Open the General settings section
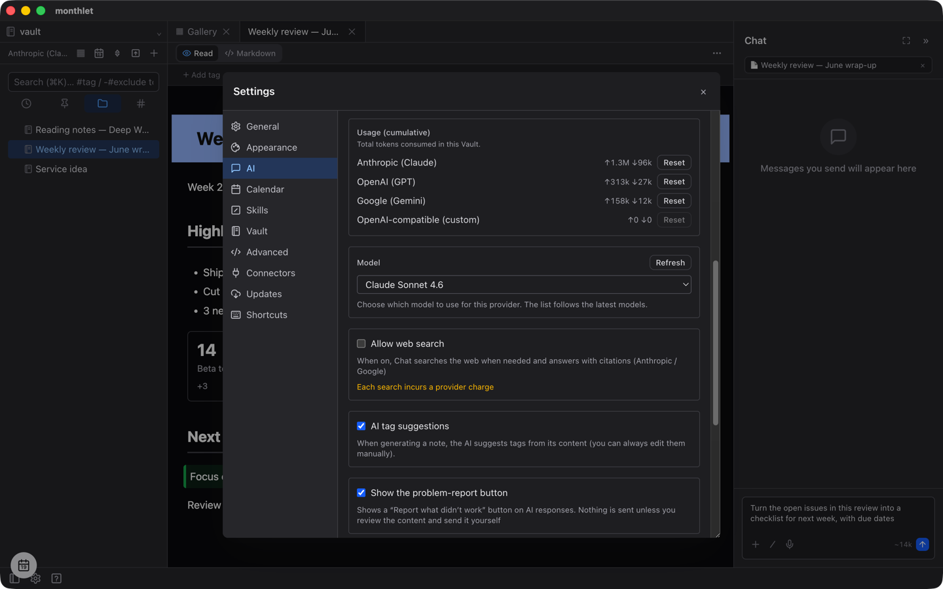The height and width of the screenshot is (589, 943). coord(280,126)
